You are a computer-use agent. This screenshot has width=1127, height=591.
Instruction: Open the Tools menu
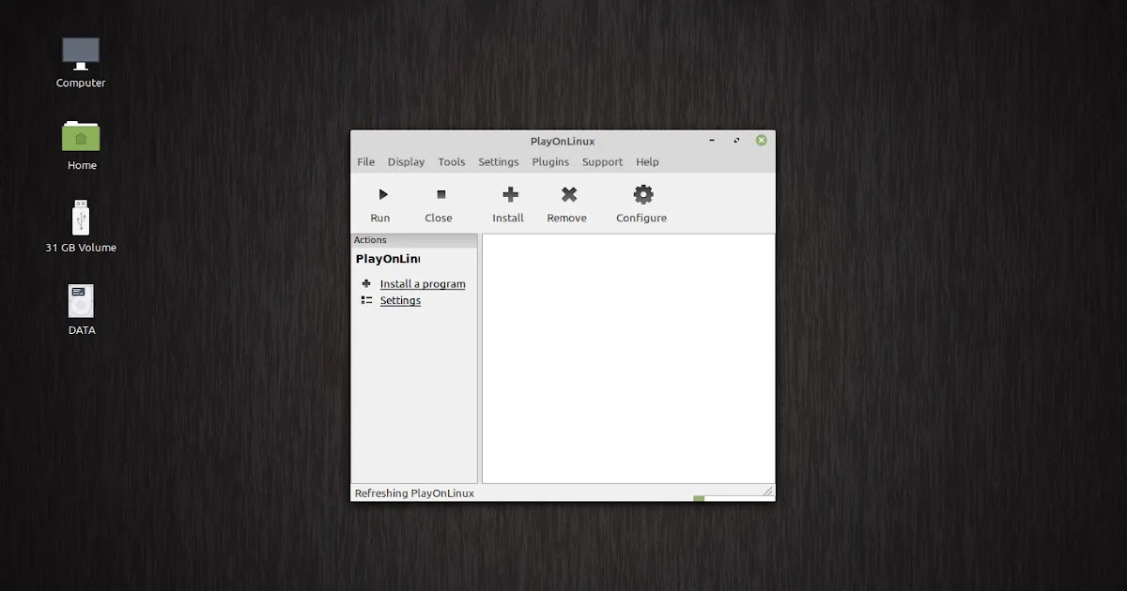[x=451, y=161]
